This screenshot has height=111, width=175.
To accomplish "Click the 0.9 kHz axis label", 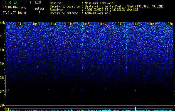I will pos(2,64).
